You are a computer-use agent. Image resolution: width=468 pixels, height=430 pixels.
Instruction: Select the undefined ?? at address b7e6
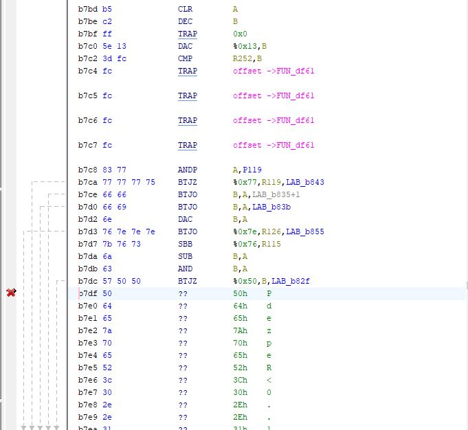tap(183, 380)
